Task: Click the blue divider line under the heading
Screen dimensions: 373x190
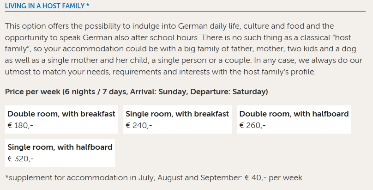Action: coord(185,11)
